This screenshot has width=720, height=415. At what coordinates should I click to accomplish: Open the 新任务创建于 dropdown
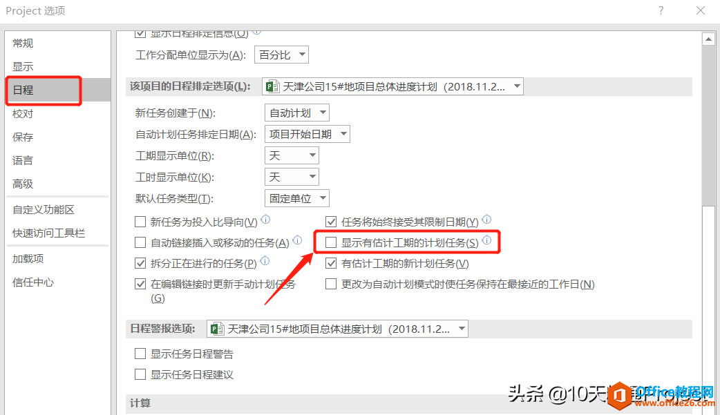point(296,113)
